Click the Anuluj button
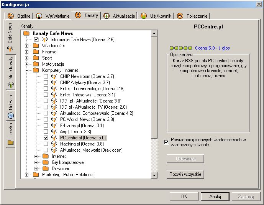Viewport: 264px width, 205px height. 215,196
